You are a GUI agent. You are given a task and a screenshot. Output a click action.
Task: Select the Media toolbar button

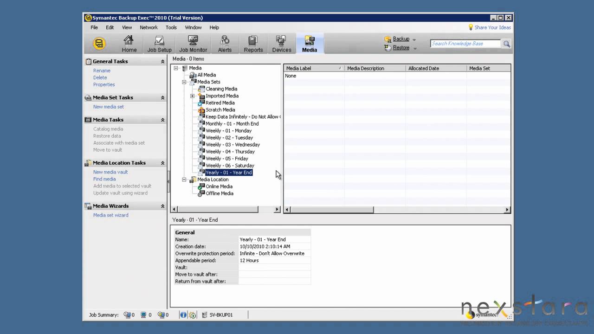310,44
